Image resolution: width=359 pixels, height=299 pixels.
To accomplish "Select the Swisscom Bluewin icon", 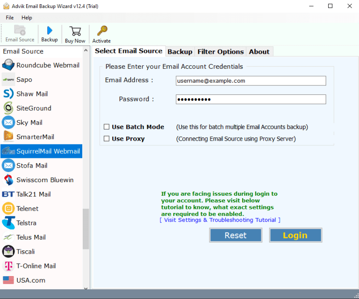I will point(8,180).
